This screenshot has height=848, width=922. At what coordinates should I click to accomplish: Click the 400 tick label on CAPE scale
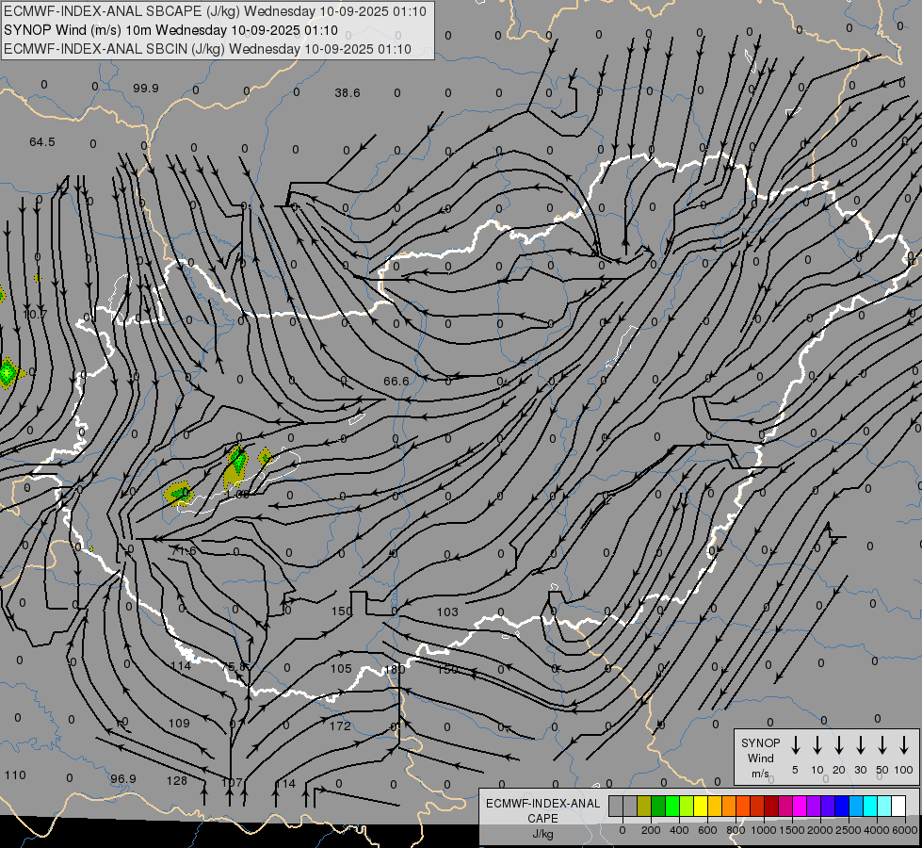point(679,830)
